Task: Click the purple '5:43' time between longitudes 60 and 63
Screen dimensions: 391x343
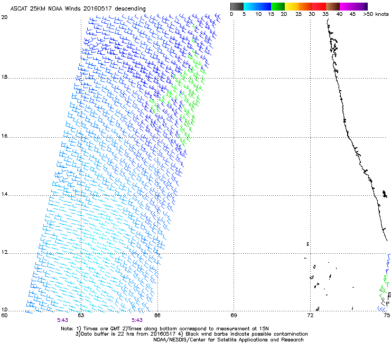Action: point(62,320)
